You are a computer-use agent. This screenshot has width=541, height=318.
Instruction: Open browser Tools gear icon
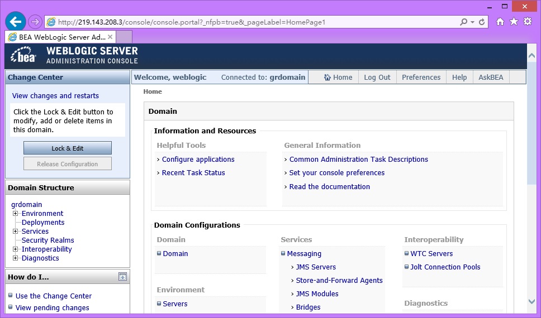coord(528,22)
